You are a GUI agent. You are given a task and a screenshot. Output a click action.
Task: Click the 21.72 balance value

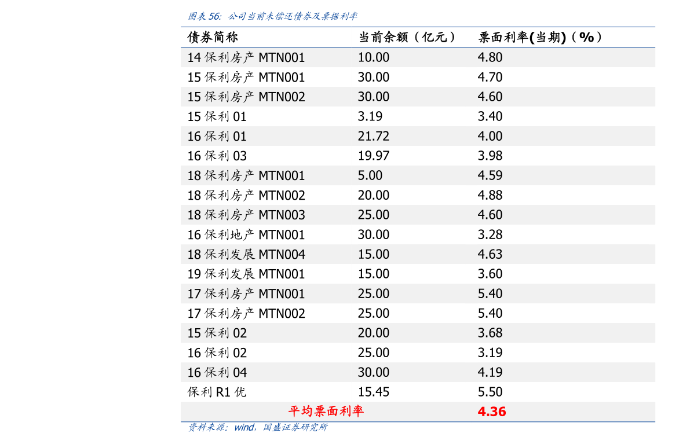373,136
